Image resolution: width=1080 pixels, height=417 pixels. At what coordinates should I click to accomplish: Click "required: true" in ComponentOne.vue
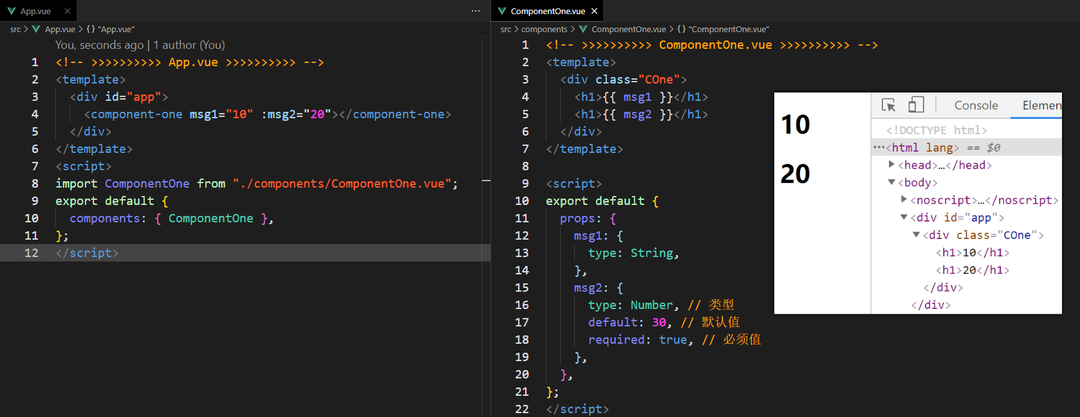637,339
